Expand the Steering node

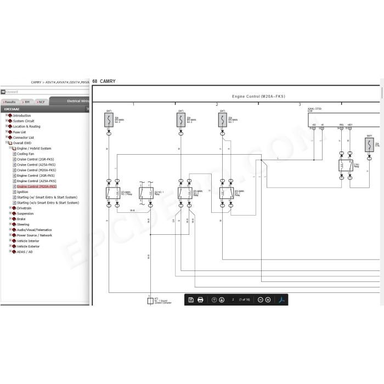pyautogui.click(x=10, y=224)
